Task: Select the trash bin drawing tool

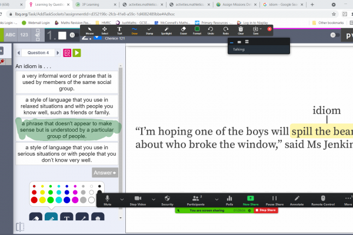Action: click(x=98, y=218)
